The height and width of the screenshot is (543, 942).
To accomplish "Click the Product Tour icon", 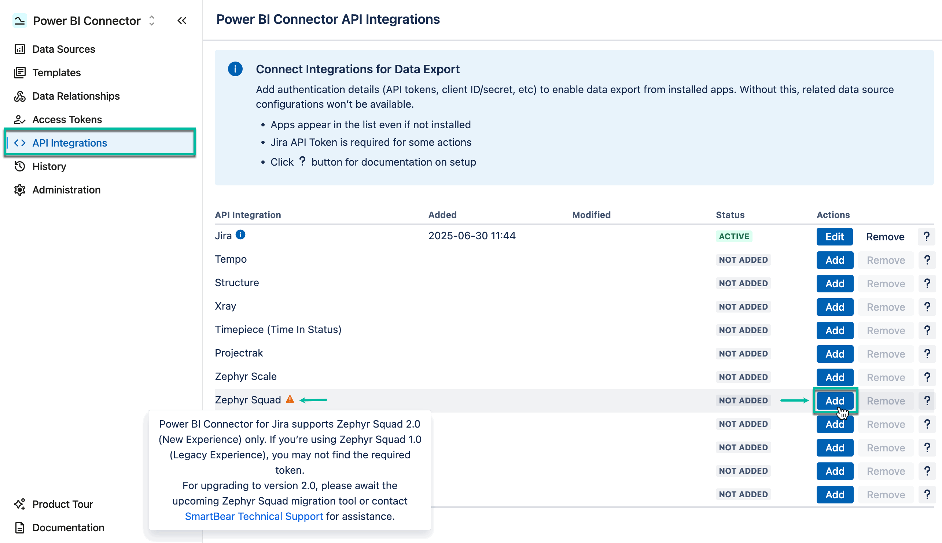I will (19, 504).
